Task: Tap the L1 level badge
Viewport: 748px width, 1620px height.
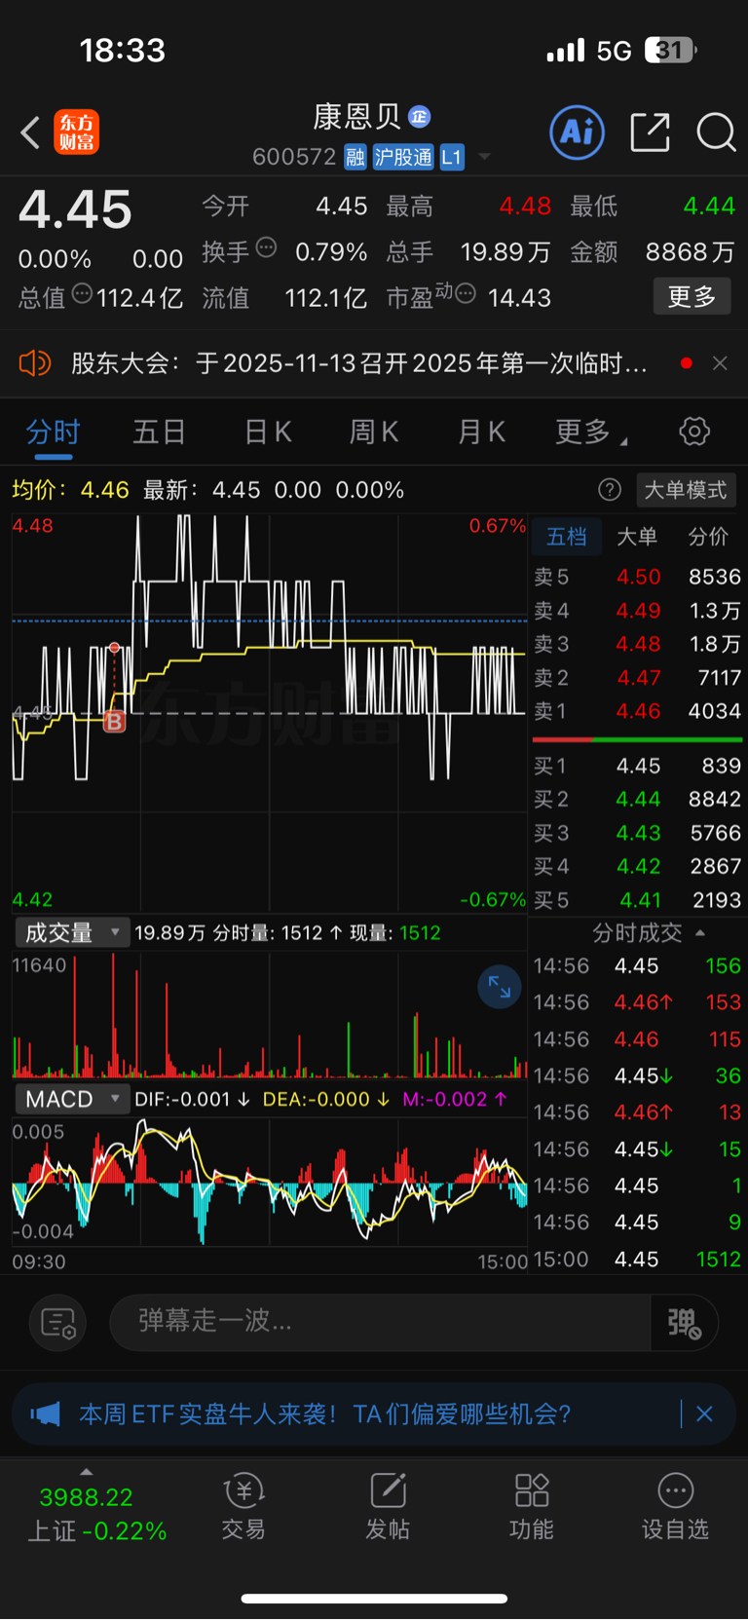Action: [452, 157]
